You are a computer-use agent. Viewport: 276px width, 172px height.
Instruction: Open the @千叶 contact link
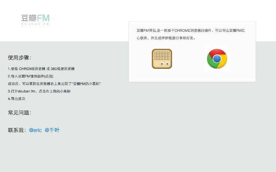(x=52, y=130)
